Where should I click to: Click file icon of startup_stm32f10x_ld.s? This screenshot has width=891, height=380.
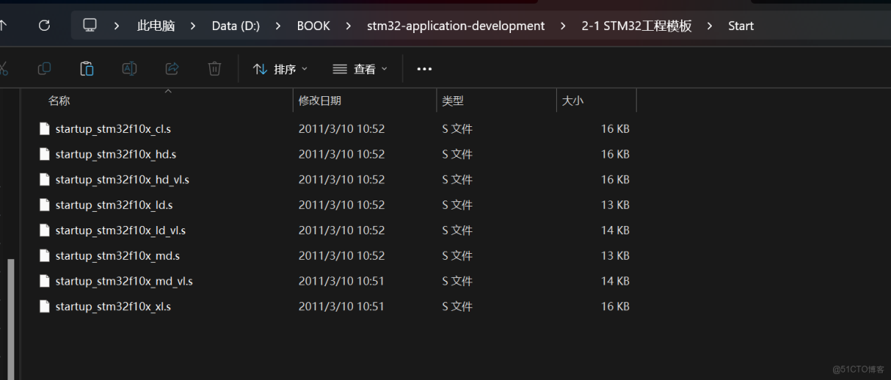pyautogui.click(x=44, y=204)
